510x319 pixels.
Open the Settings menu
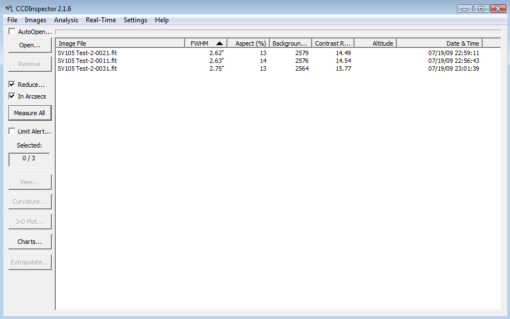click(x=135, y=20)
